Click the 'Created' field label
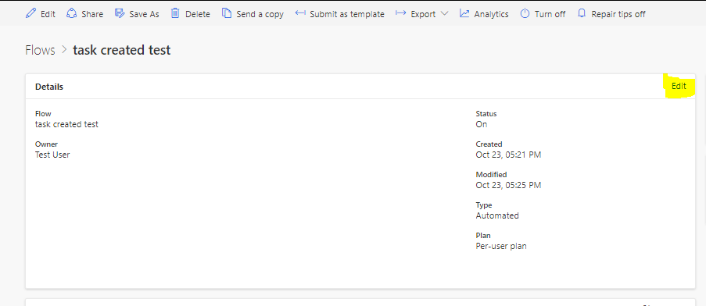706x306 pixels. (489, 144)
